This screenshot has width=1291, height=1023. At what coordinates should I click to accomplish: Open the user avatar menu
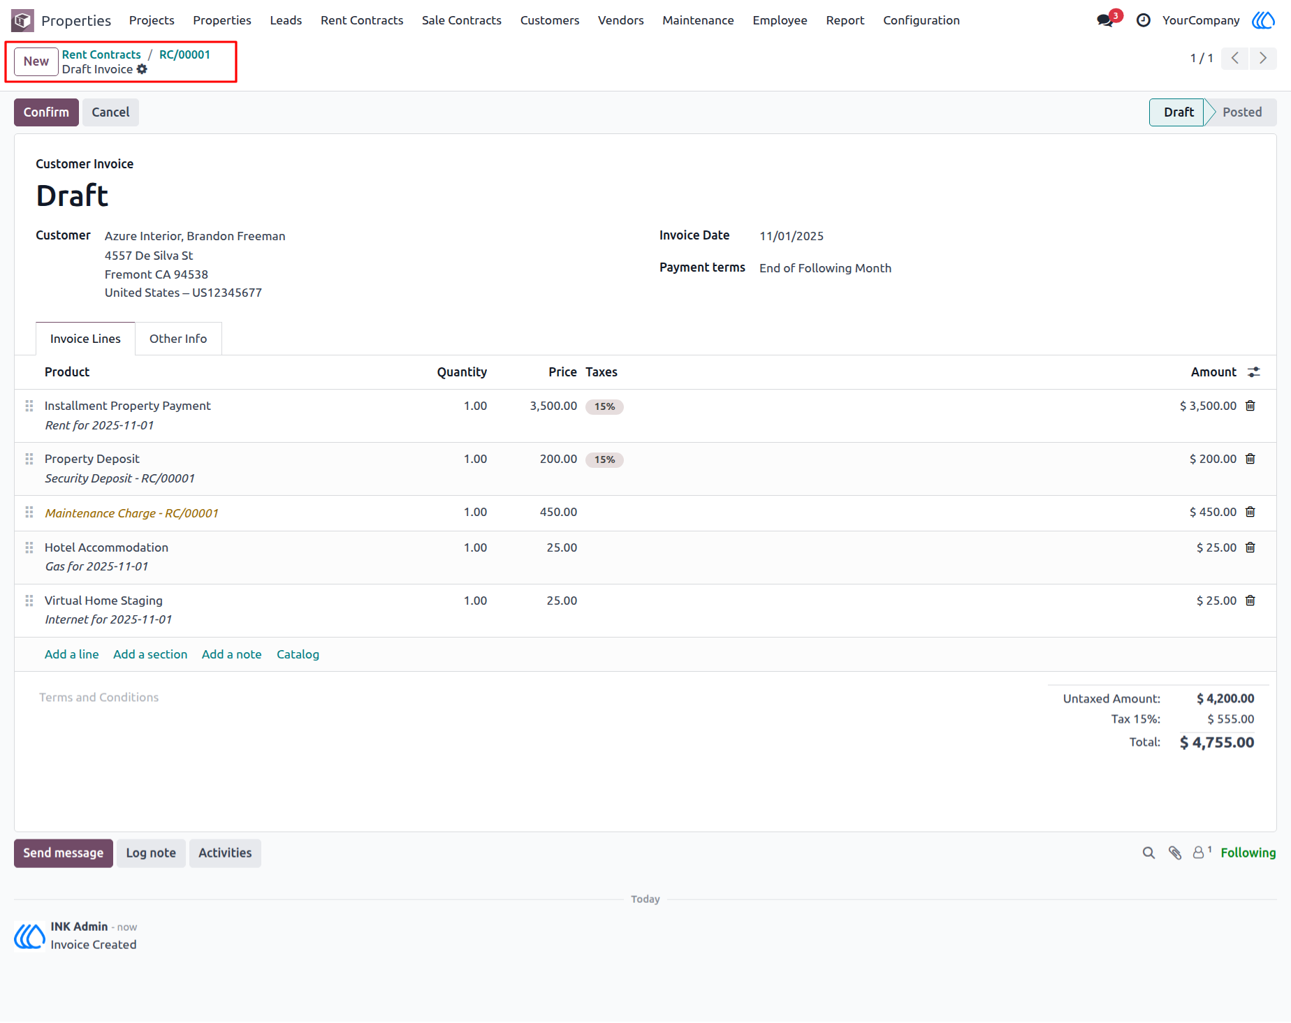point(1262,20)
